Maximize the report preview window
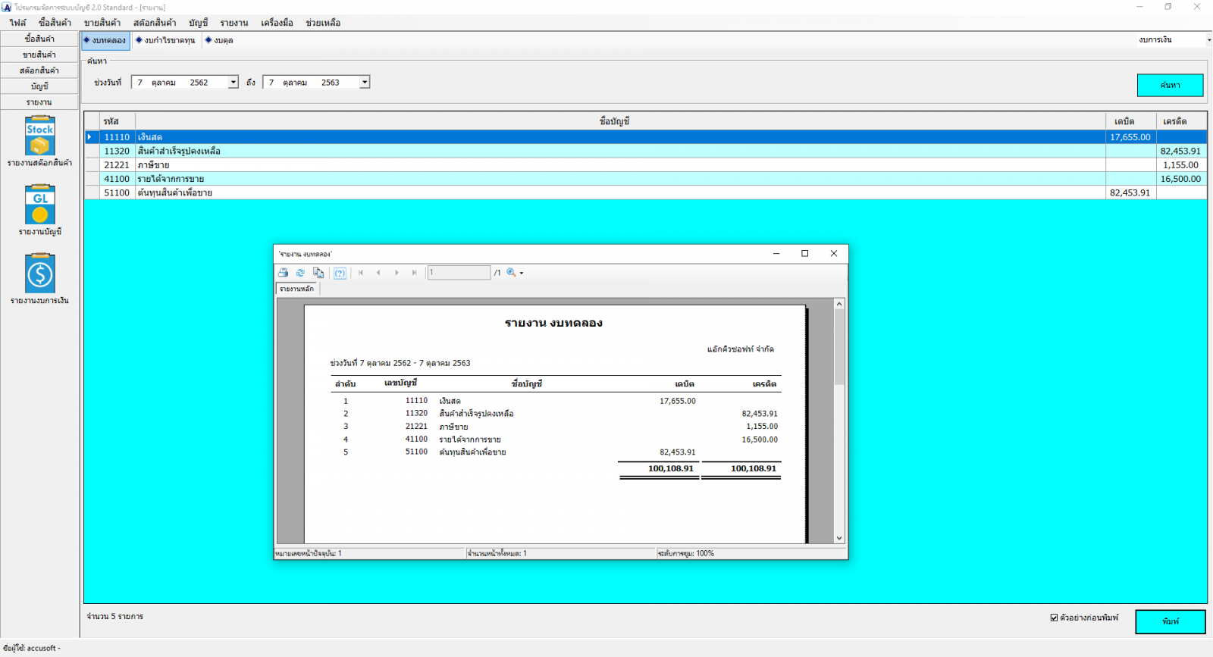 tap(805, 254)
